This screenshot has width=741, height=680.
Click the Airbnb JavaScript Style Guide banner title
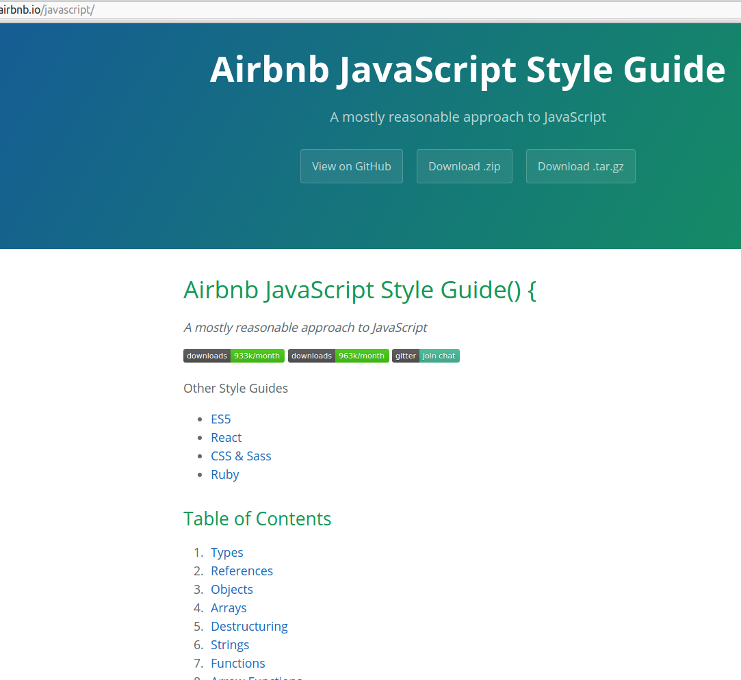[x=467, y=70]
